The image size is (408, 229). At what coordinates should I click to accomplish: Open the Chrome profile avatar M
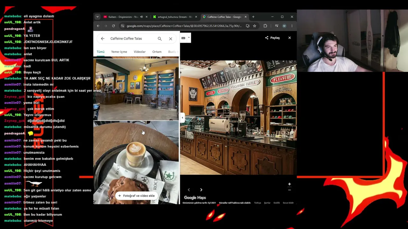click(x=284, y=26)
